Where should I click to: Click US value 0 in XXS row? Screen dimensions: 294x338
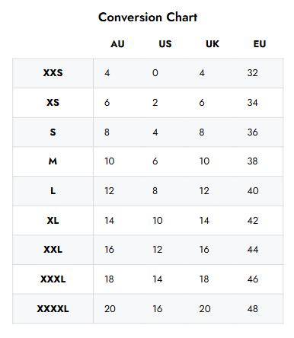coord(155,73)
